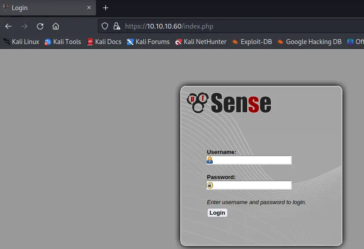Image resolution: width=364 pixels, height=249 pixels.
Task: Select the Login browser tab
Action: 48,7
